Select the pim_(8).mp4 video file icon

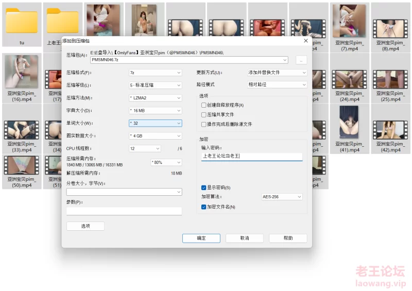pos(390,21)
